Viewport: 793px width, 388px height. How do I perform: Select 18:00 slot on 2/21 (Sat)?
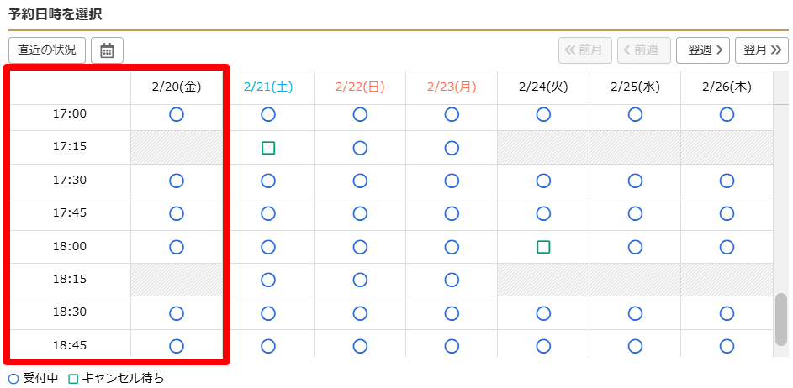(268, 247)
